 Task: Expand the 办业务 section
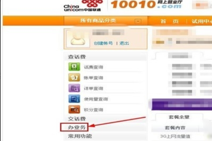coord(77,127)
